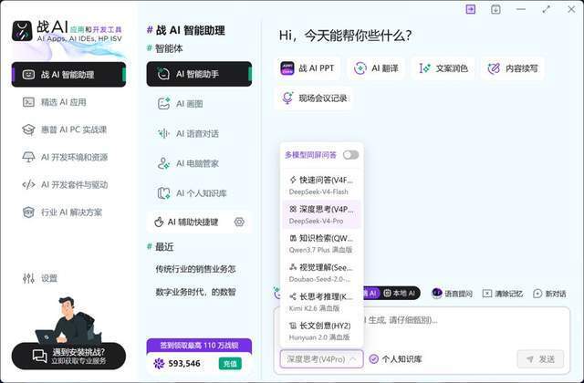Click the 语音提问 voice button
The height and width of the screenshot is (383, 584).
coord(453,294)
